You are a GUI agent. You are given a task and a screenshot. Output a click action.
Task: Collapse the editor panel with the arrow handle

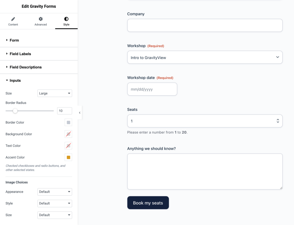(80, 113)
